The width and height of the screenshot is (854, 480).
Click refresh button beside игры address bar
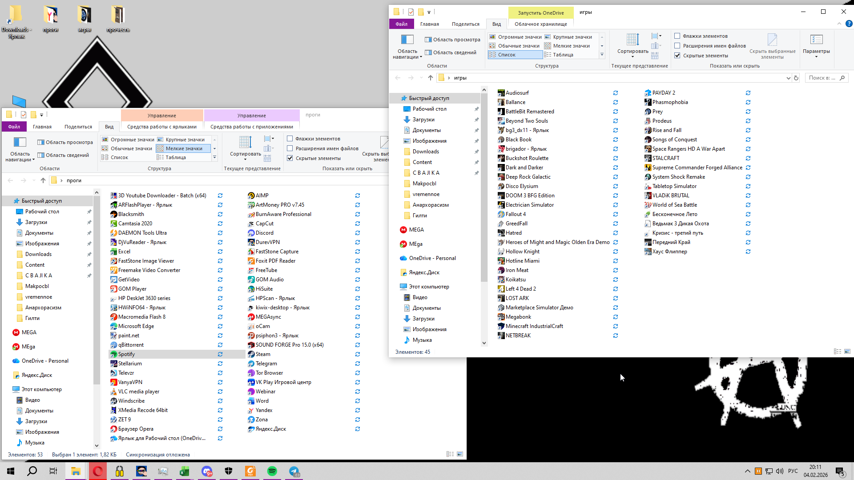pos(796,78)
